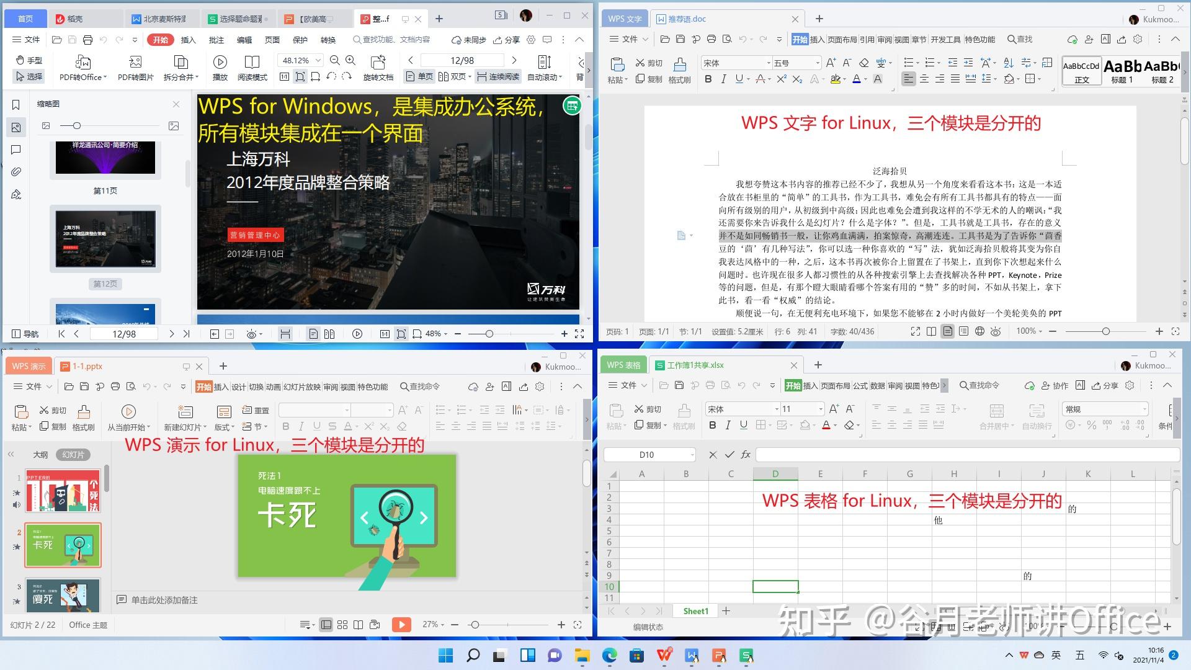Screen dimensions: 1191x670
Task: Select the 卡死 slide thumbnail in WPS 演示
Action: click(x=62, y=545)
